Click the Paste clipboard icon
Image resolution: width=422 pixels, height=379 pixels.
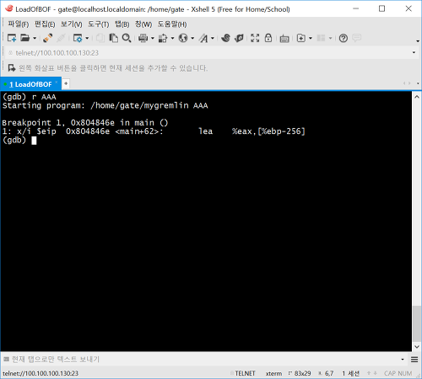pos(113,38)
